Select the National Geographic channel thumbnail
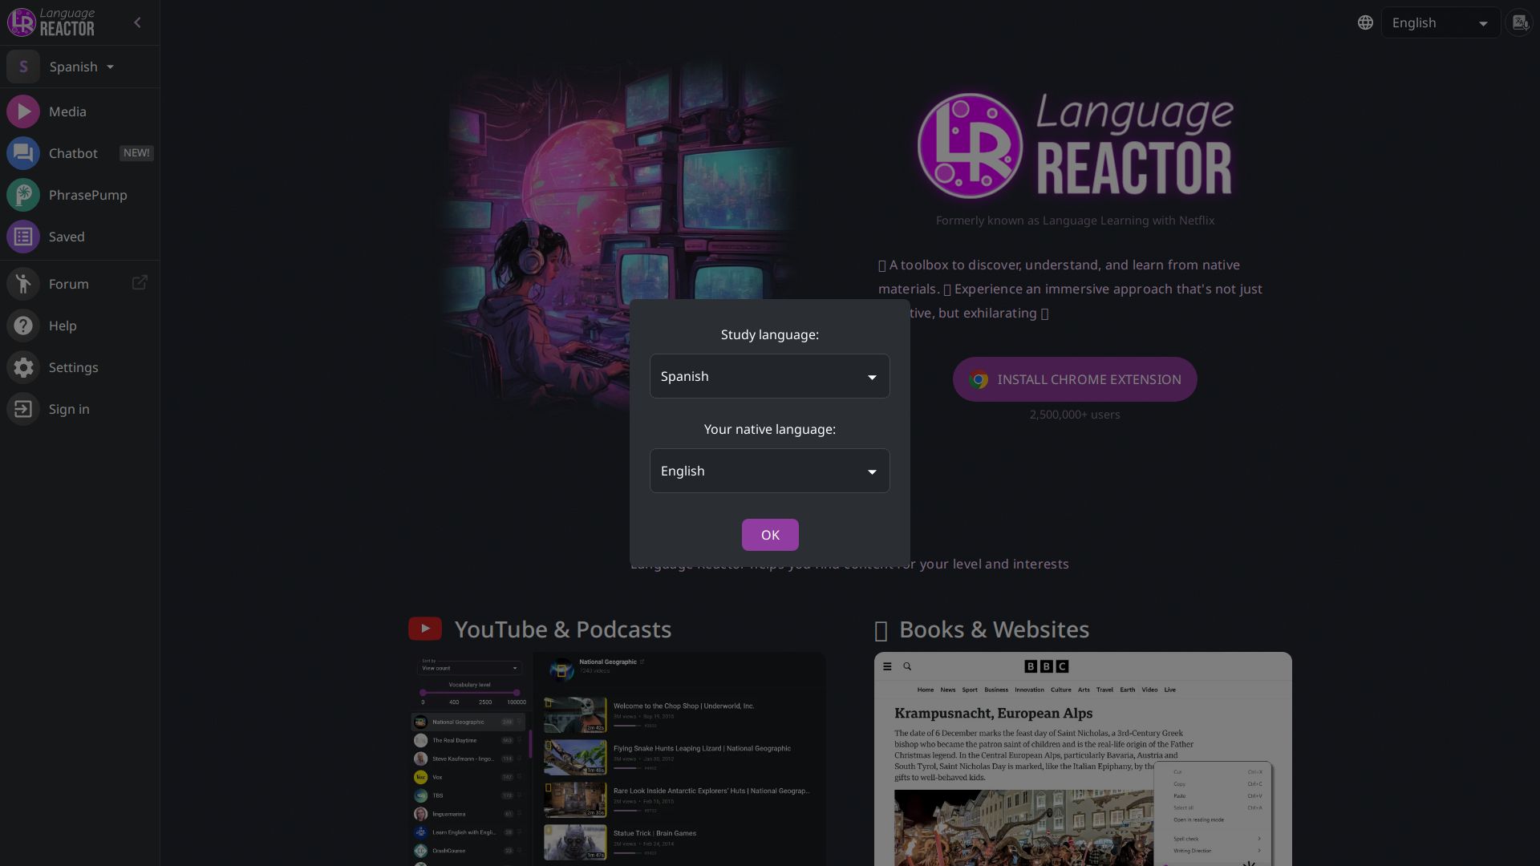Viewport: 1540px width, 866px height. click(421, 722)
